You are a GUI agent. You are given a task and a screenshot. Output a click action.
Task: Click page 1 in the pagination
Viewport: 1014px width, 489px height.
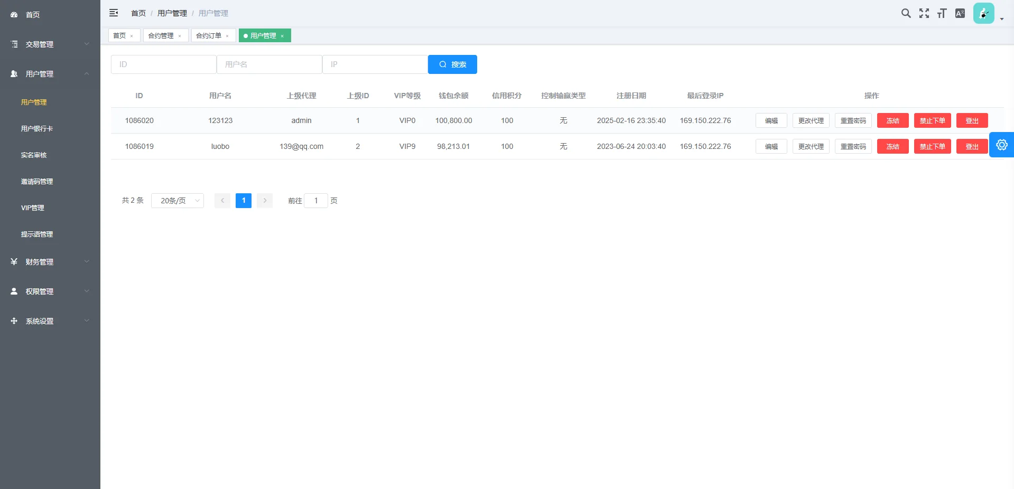[x=244, y=201]
